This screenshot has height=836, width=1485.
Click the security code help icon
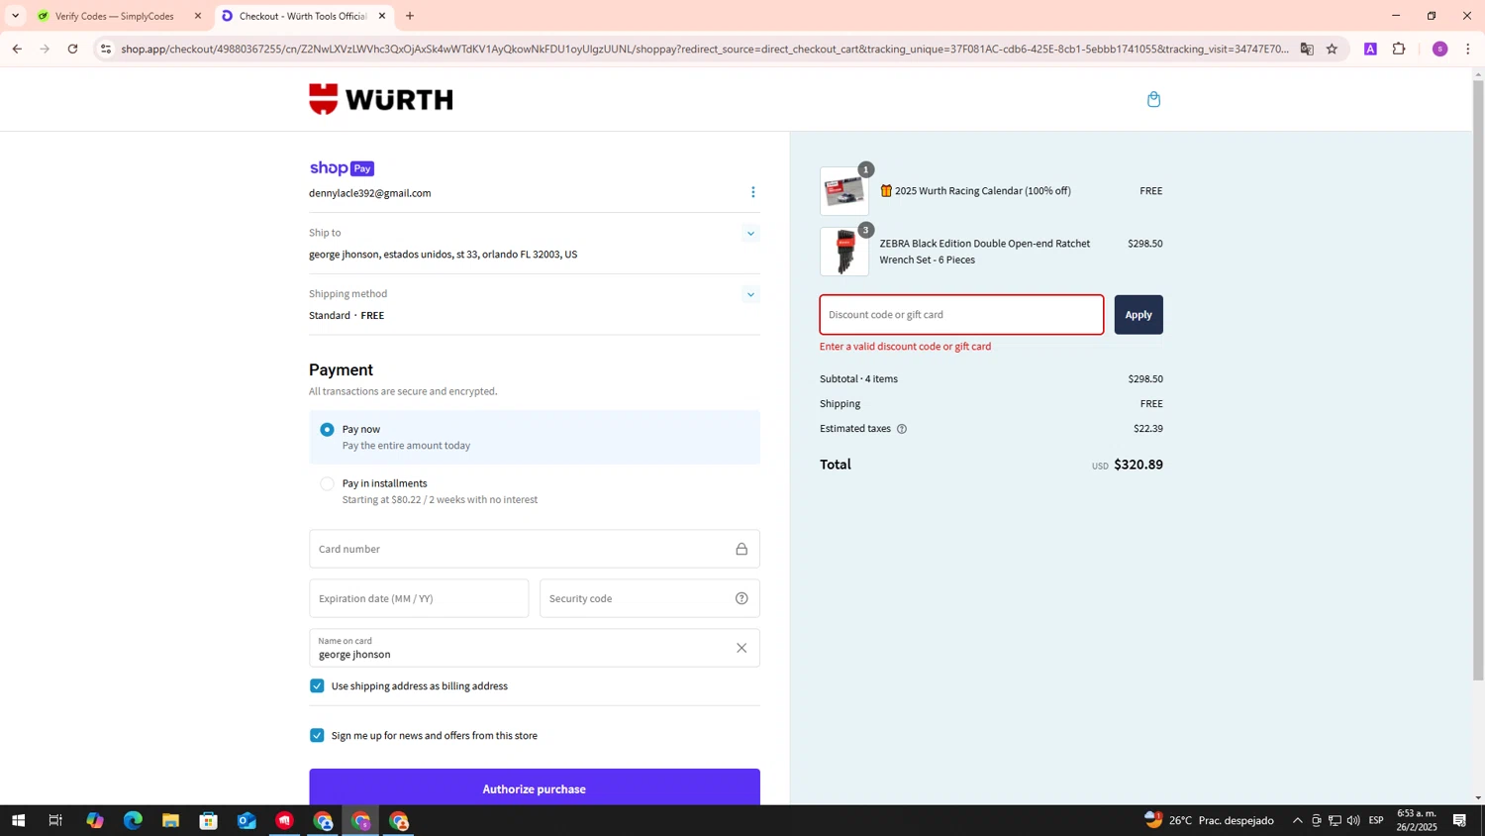742,598
